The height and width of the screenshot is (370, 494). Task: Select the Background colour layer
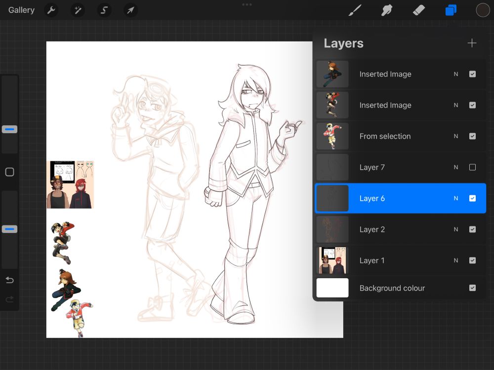tap(392, 288)
